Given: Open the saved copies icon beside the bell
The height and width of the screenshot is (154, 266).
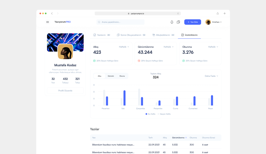Looking at the screenshot, I should click(x=178, y=22).
